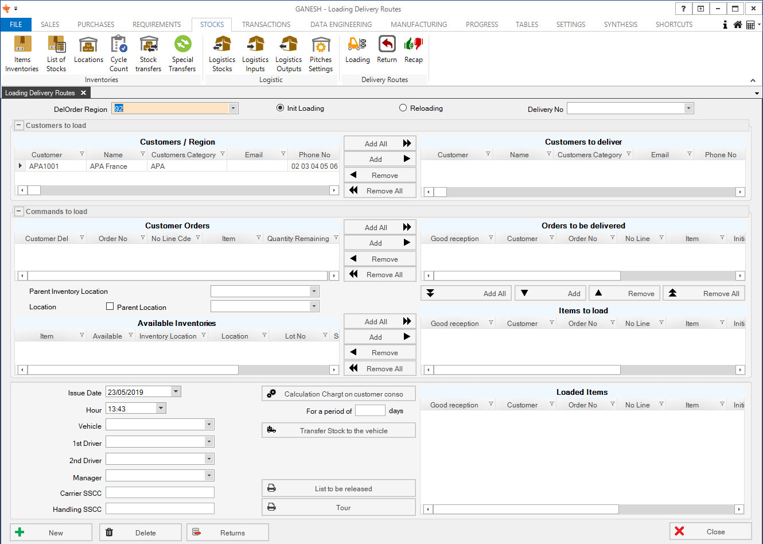
Task: Open the Vehicle dropdown list
Action: tap(209, 425)
